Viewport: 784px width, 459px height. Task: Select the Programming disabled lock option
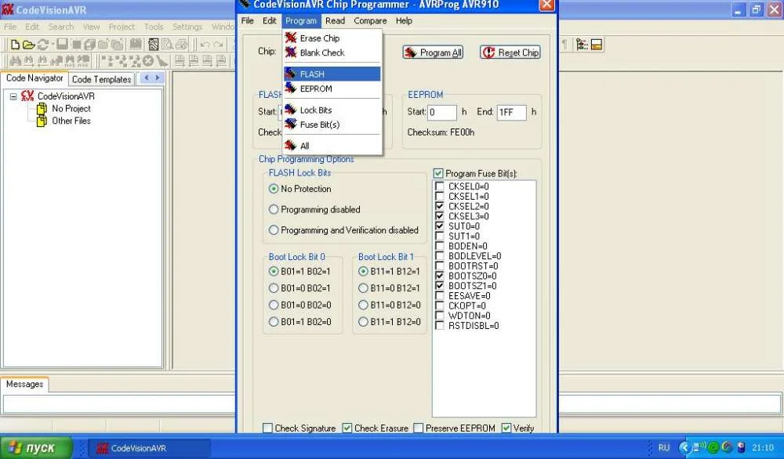click(274, 209)
